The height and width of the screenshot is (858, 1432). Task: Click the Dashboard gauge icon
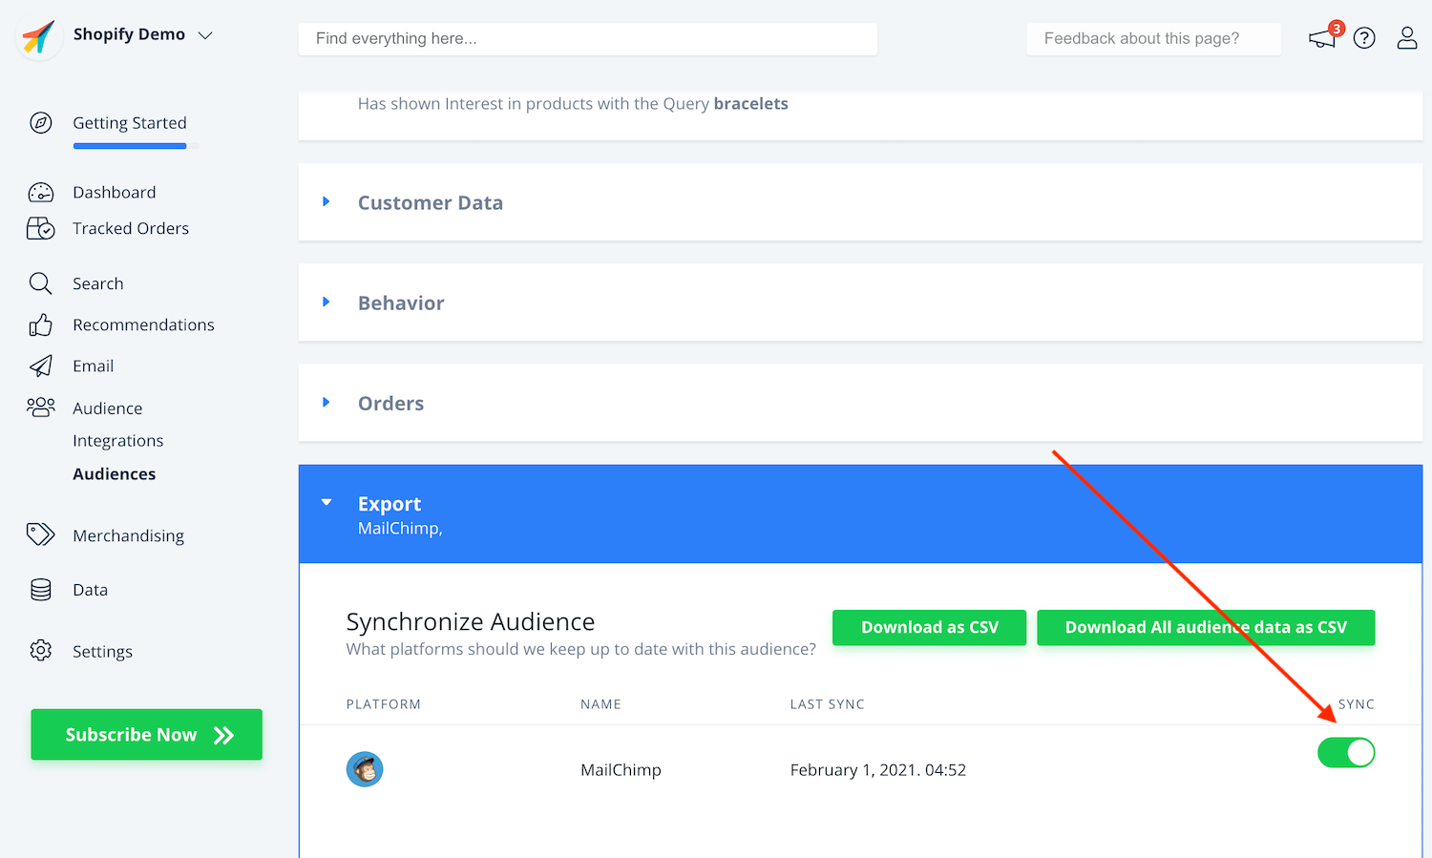tap(41, 193)
